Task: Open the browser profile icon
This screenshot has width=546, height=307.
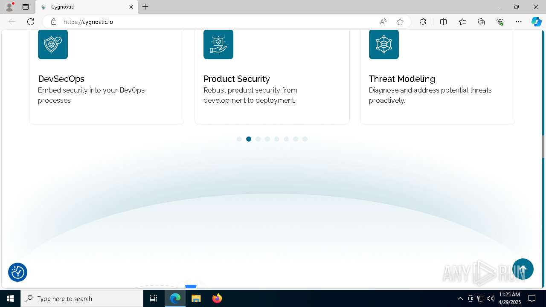Action: coord(9,7)
